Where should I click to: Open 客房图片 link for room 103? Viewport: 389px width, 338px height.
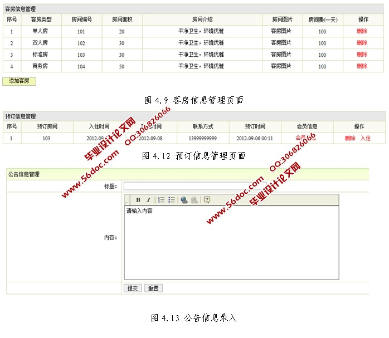(281, 55)
